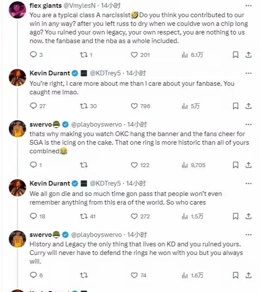
Task: Reply to Durant's tweet with 18 replies
Action: (x=34, y=216)
